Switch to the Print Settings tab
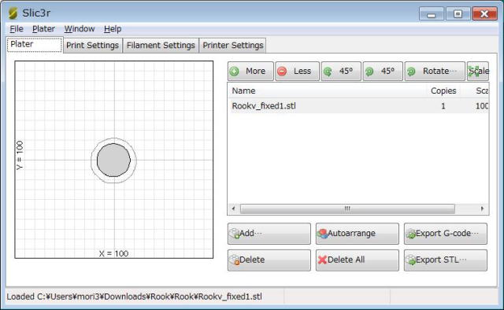Image resolution: width=504 pixels, height=310 pixels. tap(93, 46)
